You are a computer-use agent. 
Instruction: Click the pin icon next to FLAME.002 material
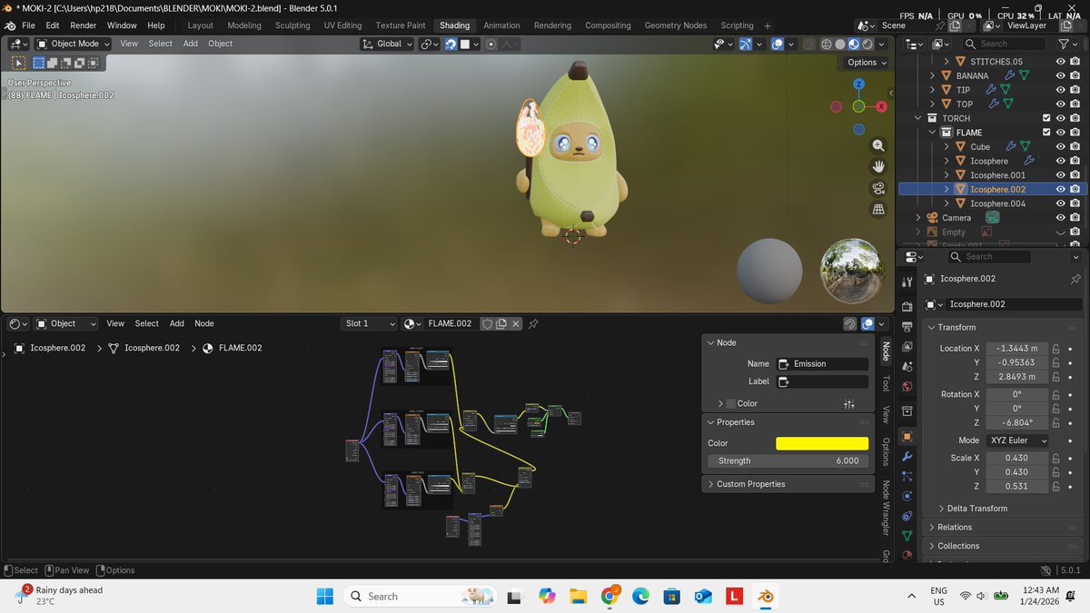(x=533, y=323)
